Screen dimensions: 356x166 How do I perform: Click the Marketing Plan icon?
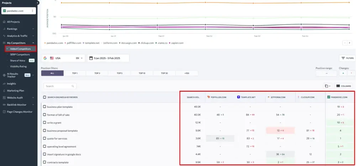(x=4, y=91)
